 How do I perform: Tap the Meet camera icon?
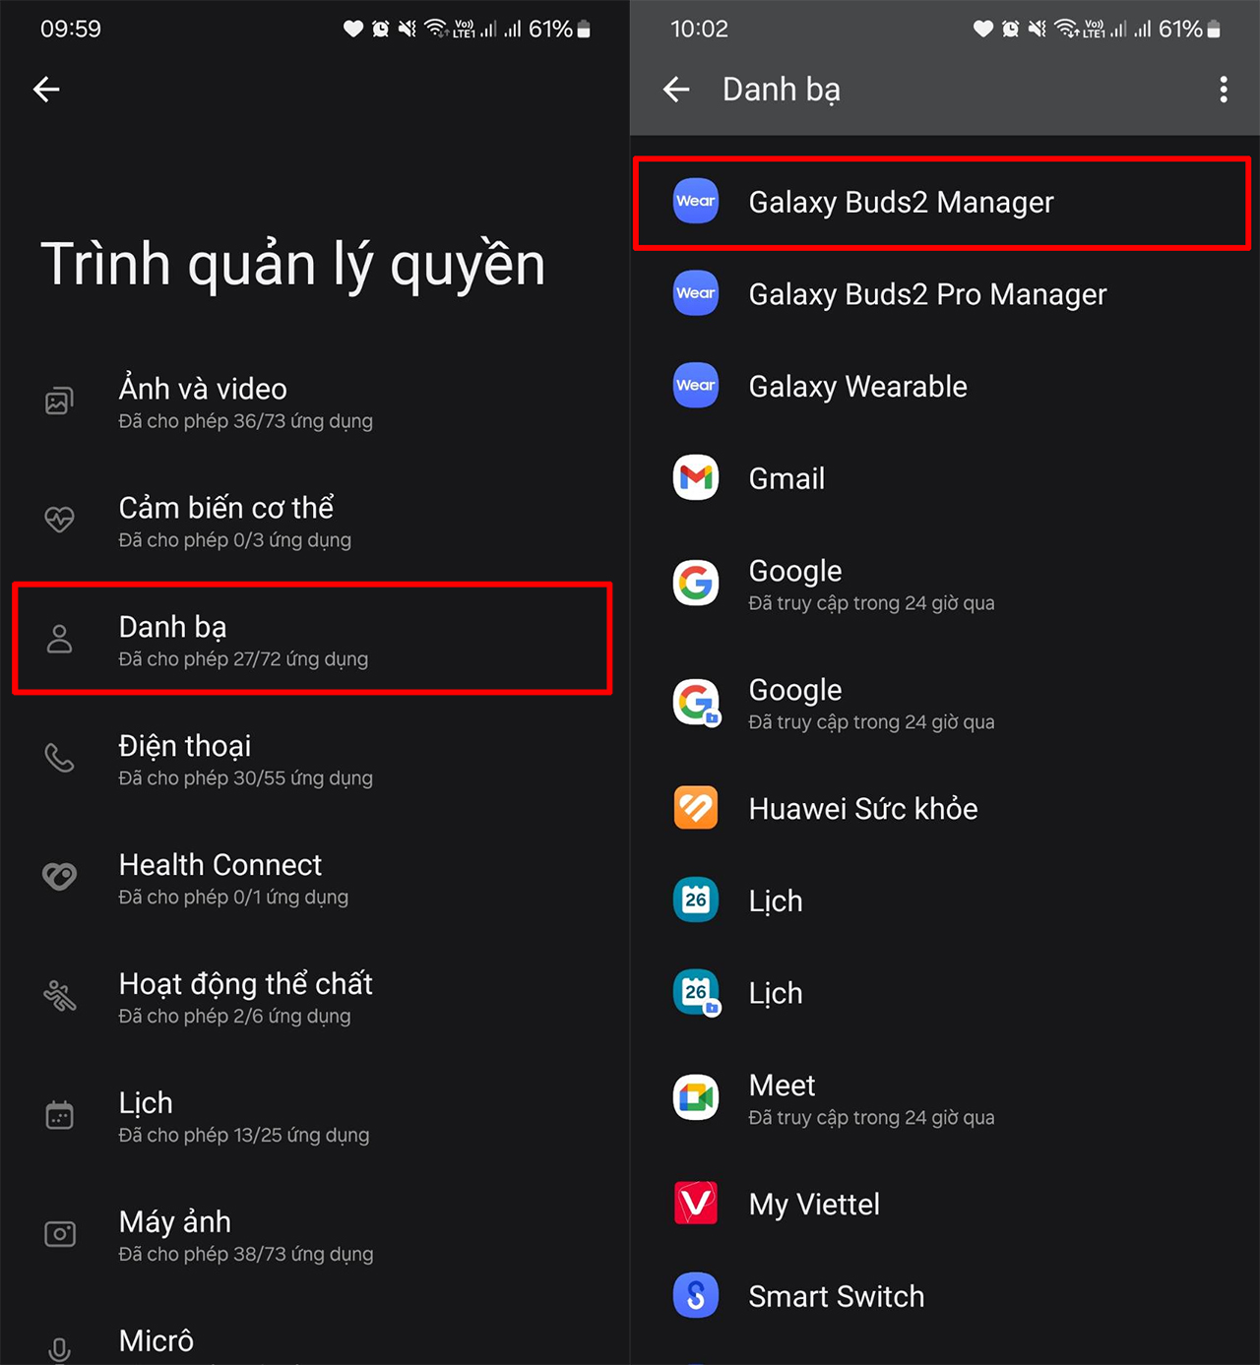[696, 1097]
